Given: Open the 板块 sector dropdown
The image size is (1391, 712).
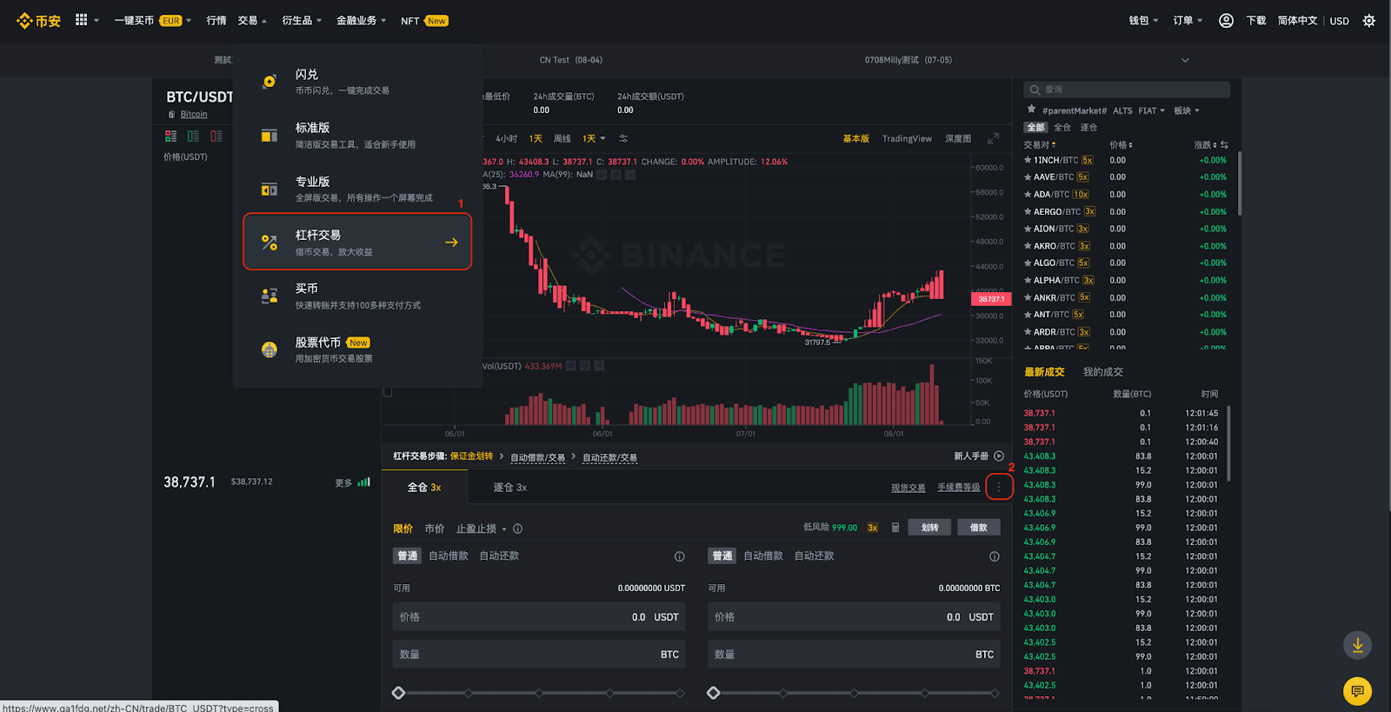Looking at the screenshot, I should point(1186,111).
